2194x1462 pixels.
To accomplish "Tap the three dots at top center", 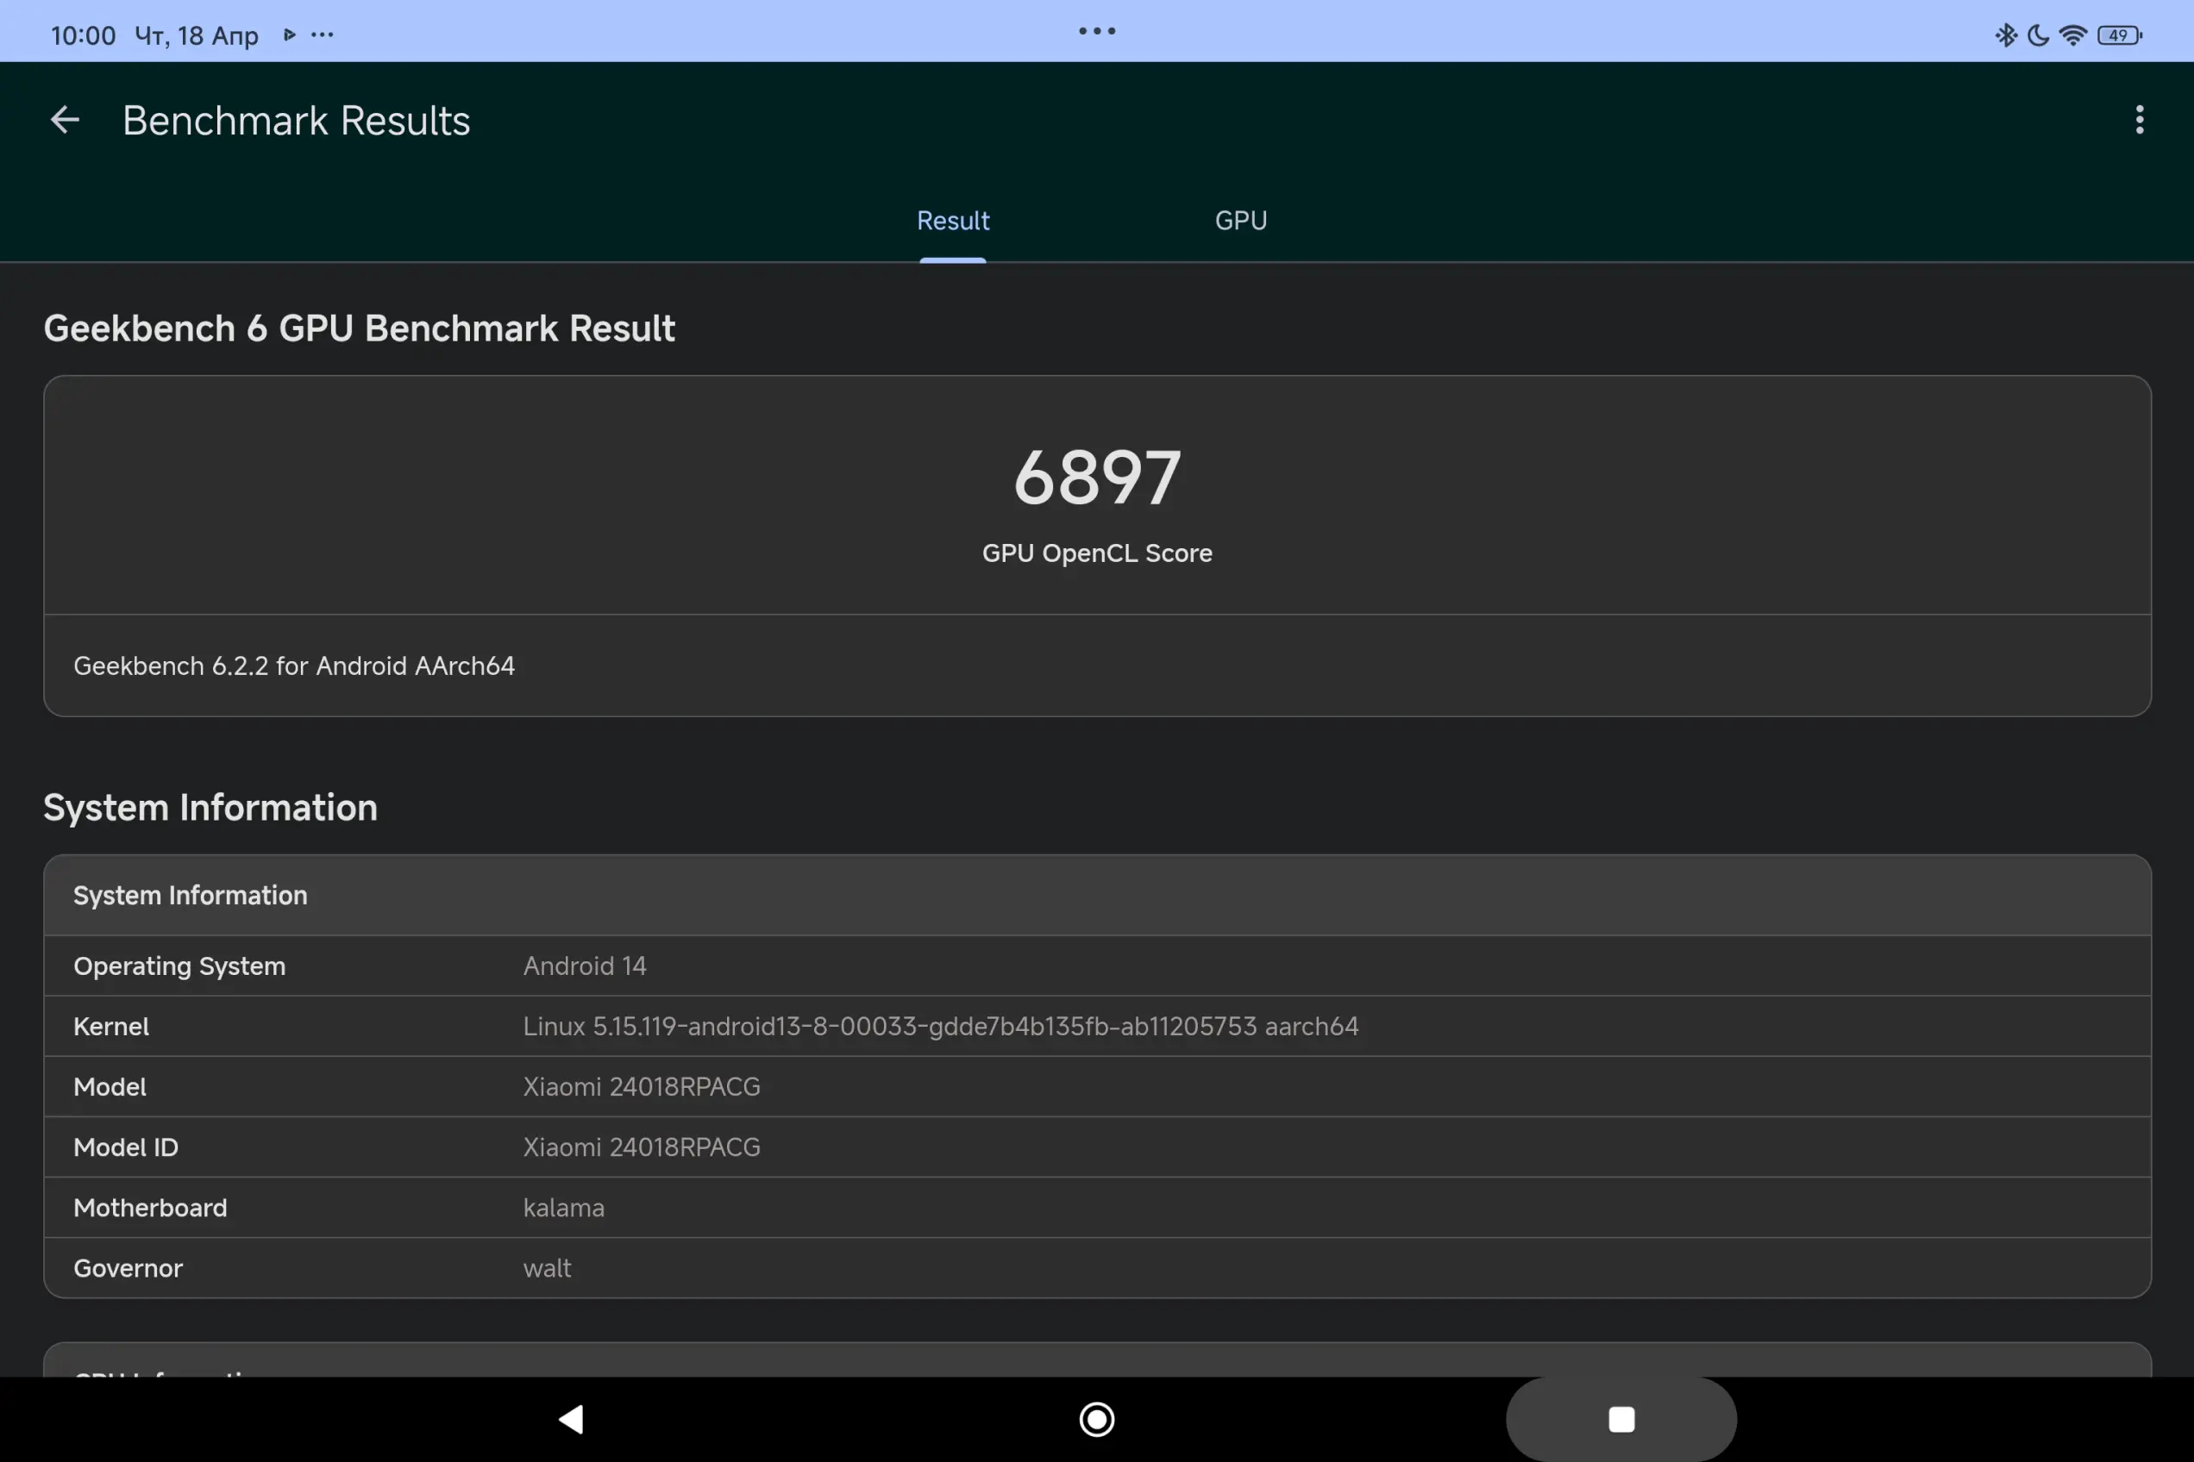I will [1097, 31].
